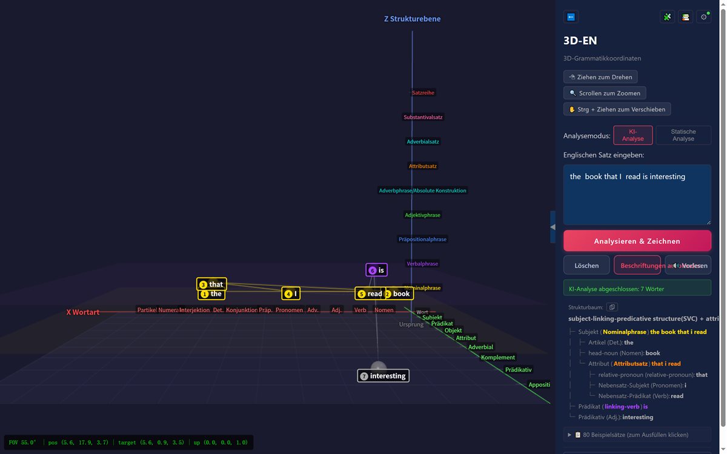Collapse the side panel with the arrow handle
Screen dimensions: 727x454
(553, 226)
